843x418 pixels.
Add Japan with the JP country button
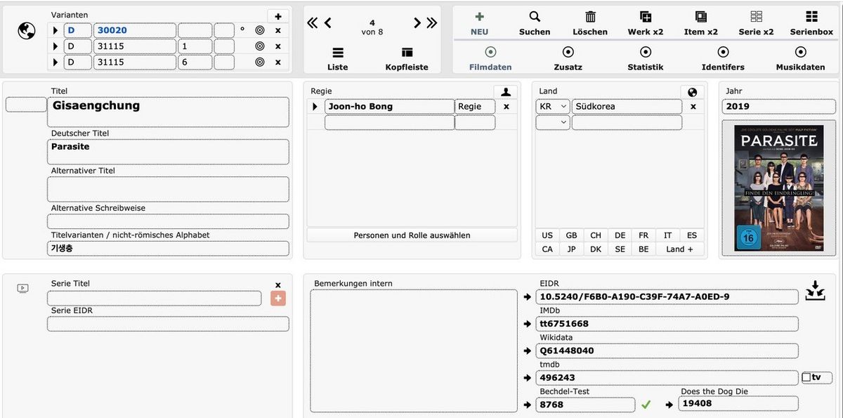tap(571, 249)
